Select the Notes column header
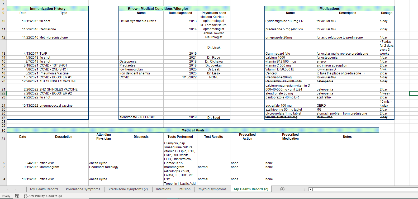This screenshot has height=199, width=418. click(x=347, y=136)
